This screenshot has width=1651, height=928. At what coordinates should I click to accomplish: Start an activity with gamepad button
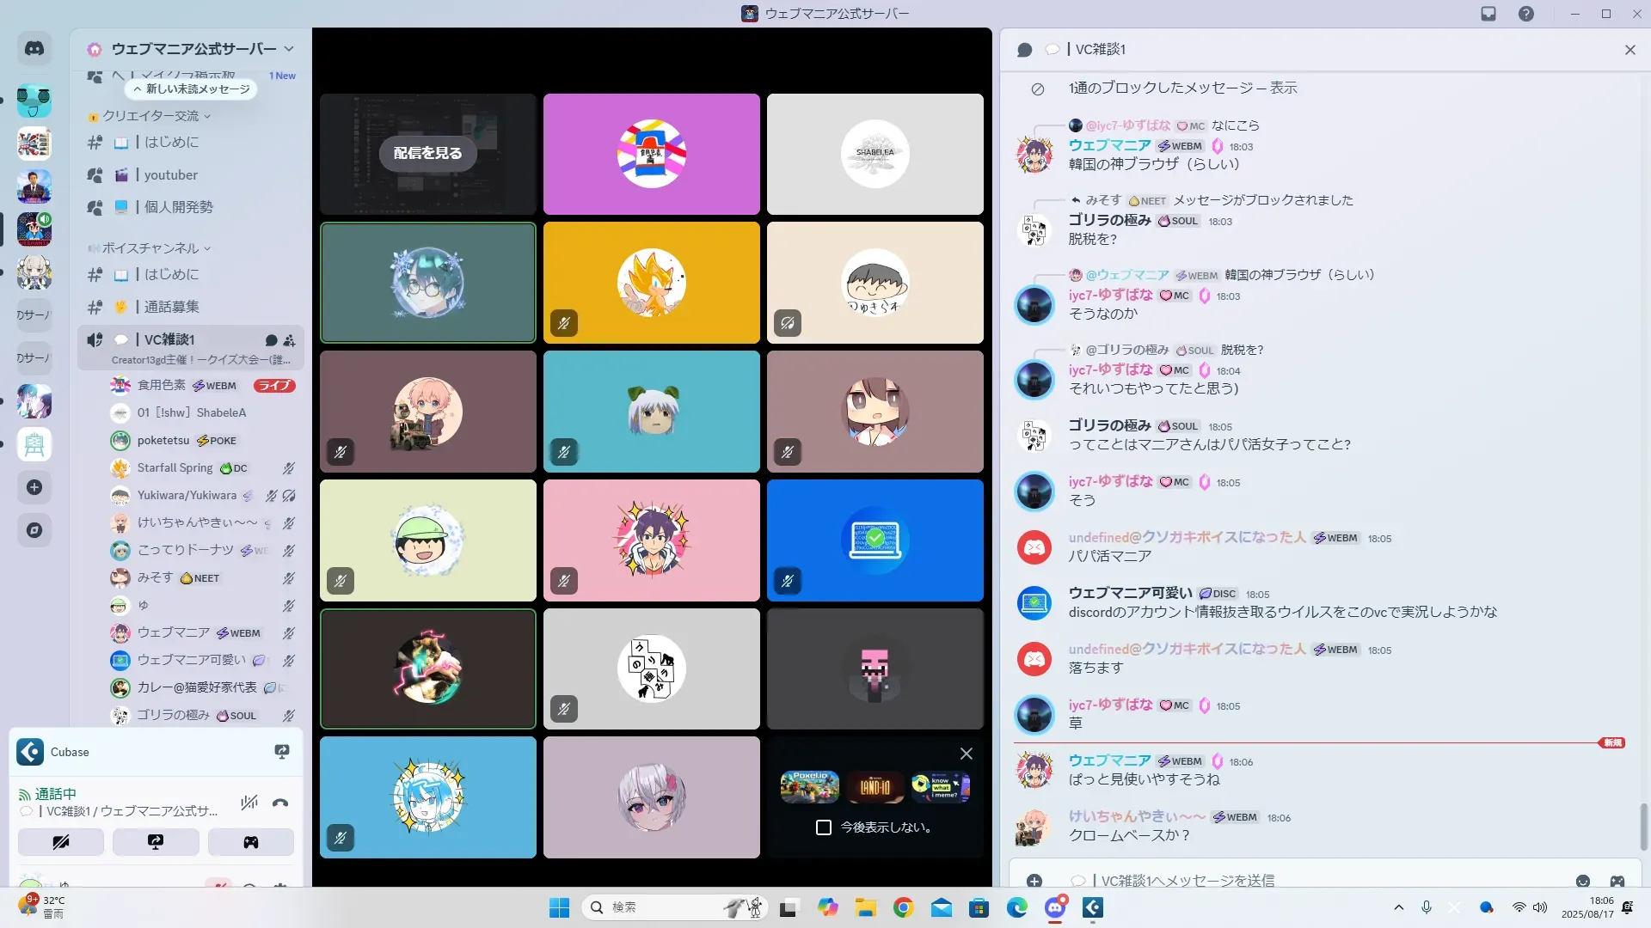(250, 842)
